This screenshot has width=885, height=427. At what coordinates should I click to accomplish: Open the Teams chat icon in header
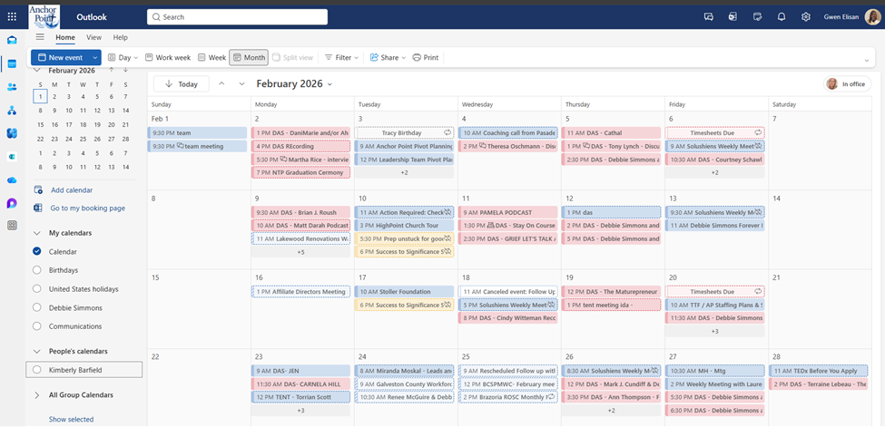click(x=709, y=17)
